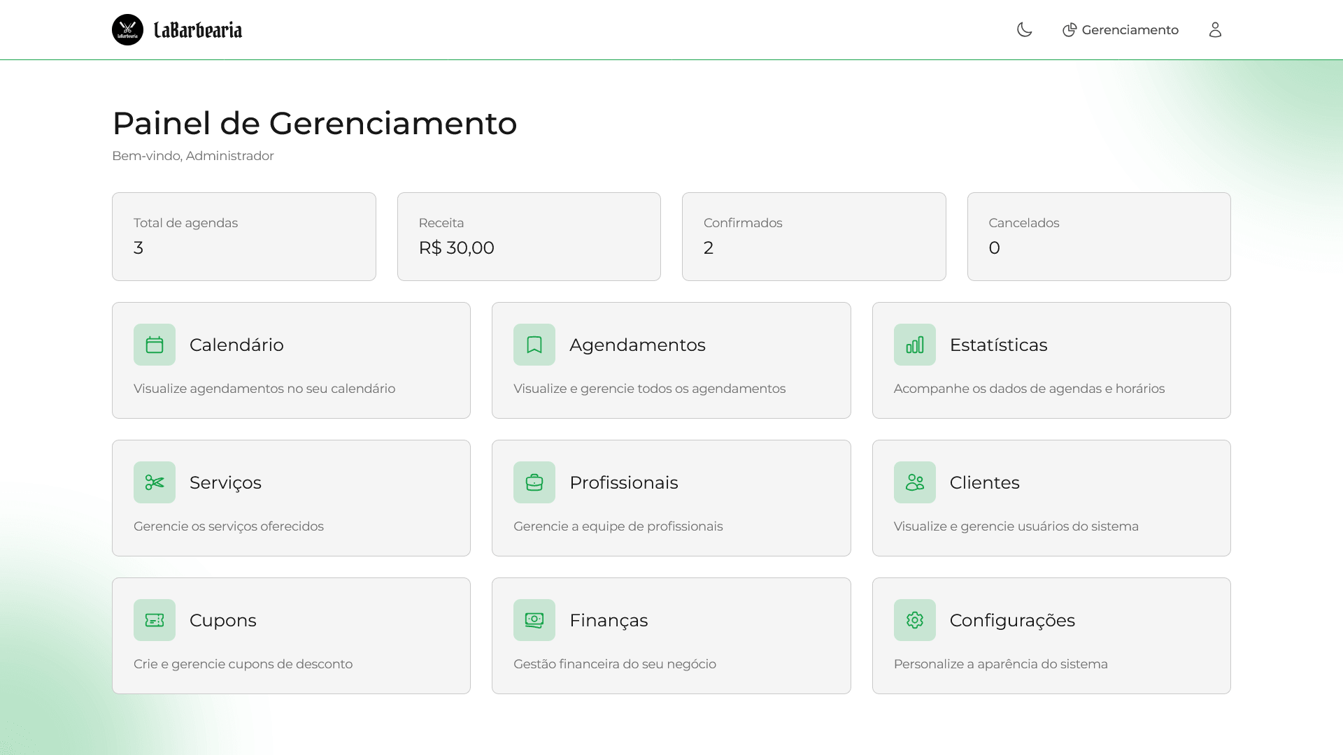Screen dimensions: 1343x755
Task: Click the Cupons ticket icon
Action: point(155,620)
